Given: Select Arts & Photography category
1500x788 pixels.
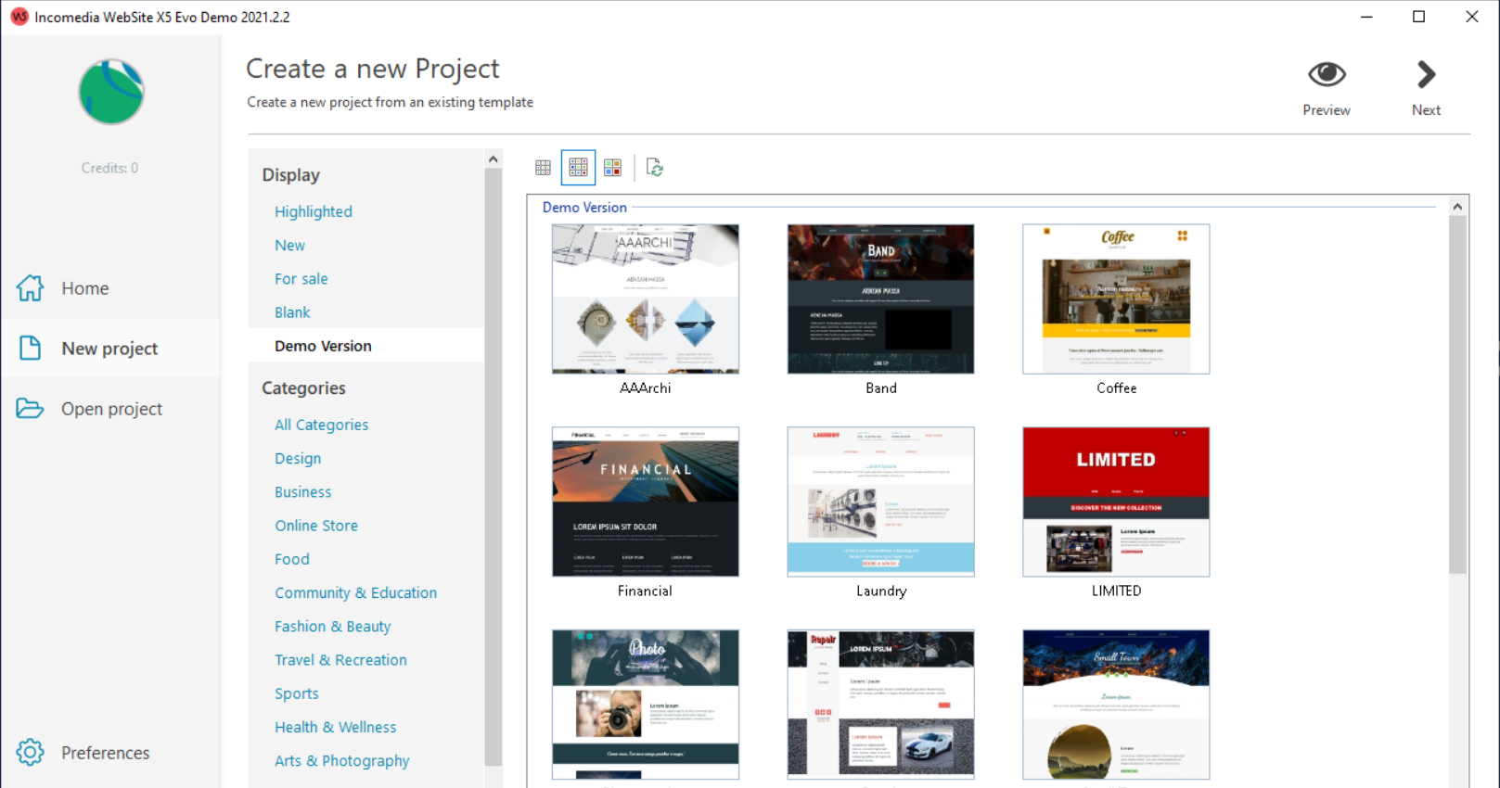Looking at the screenshot, I should pos(341,761).
